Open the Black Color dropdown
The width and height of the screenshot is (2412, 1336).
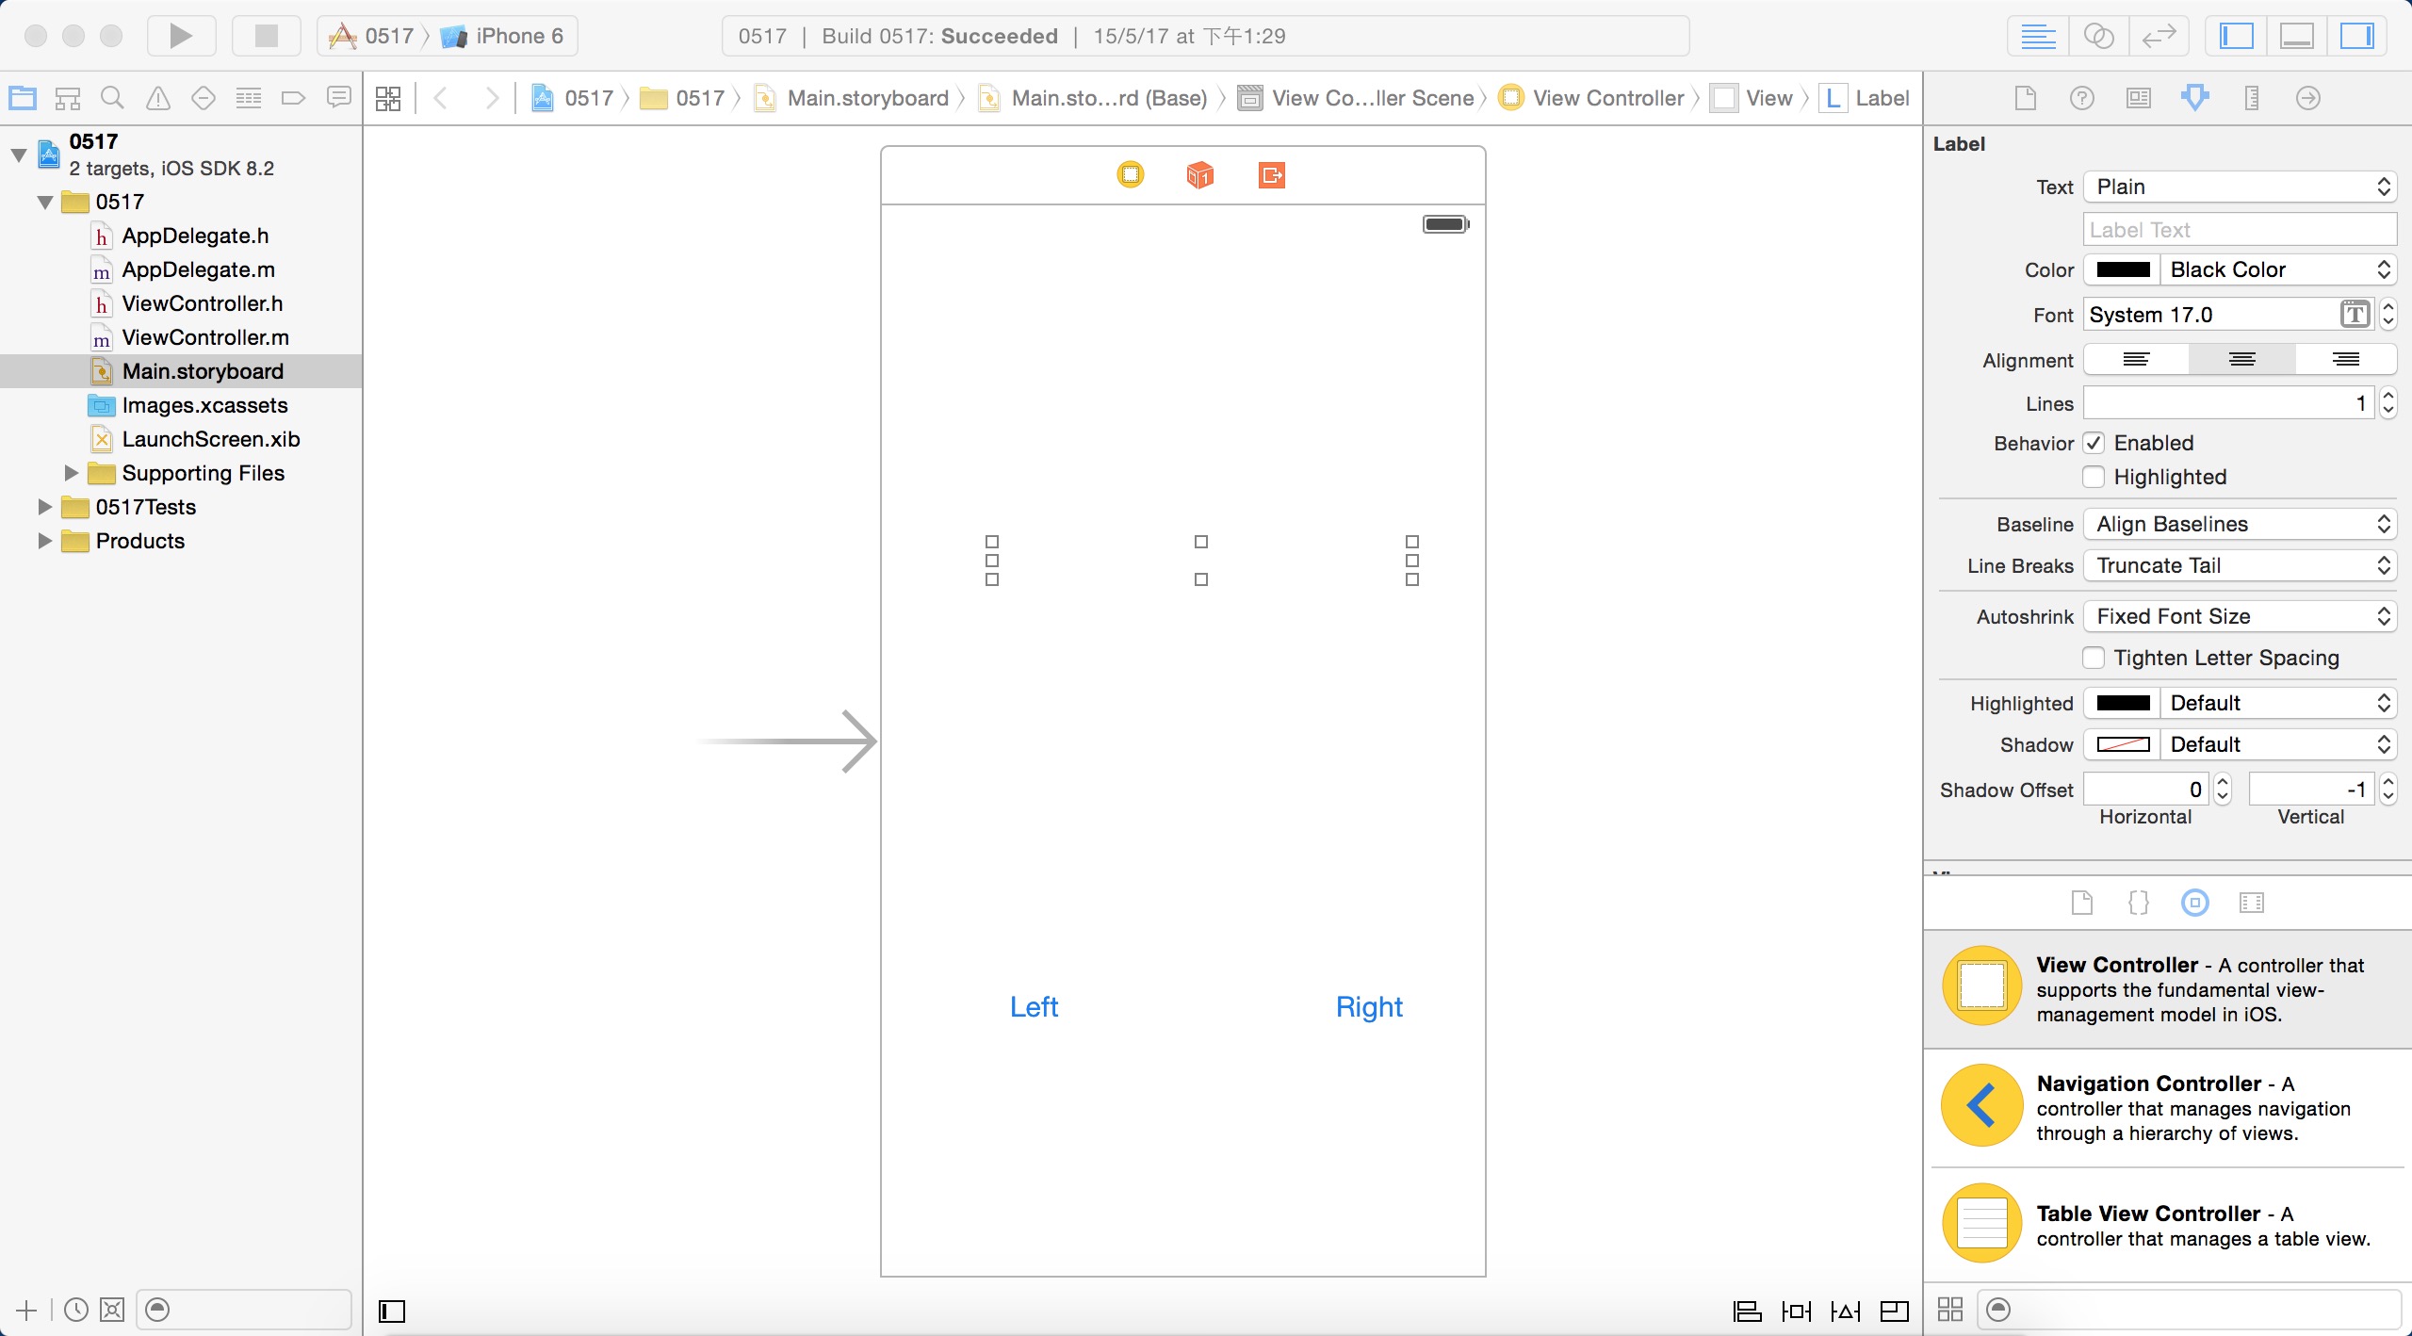pos(2278,269)
